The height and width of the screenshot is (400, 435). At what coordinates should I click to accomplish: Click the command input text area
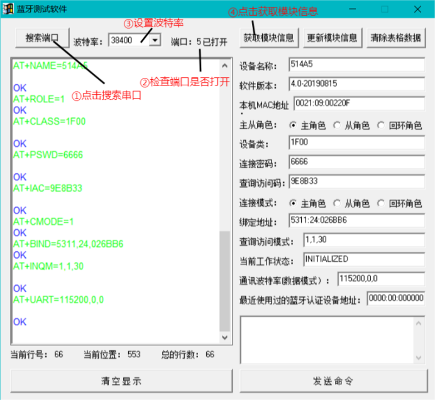[328, 340]
